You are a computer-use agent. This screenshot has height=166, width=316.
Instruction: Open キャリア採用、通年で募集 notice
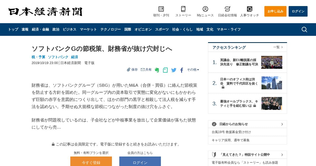[230, 140]
